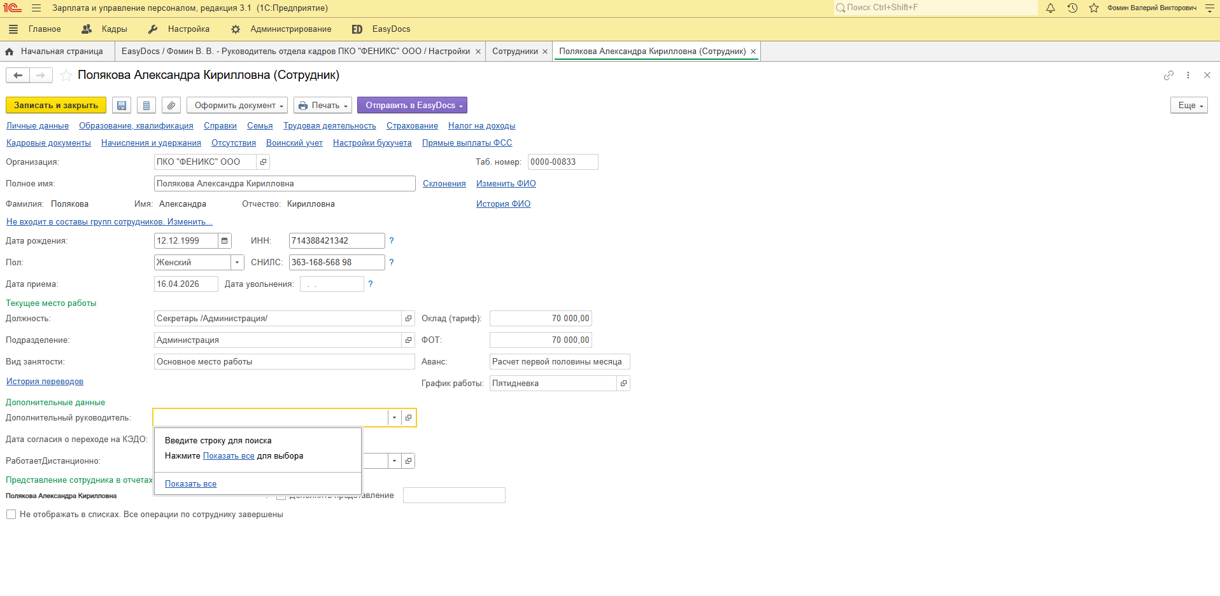Open the 'Воинский учет' link

coord(294,143)
